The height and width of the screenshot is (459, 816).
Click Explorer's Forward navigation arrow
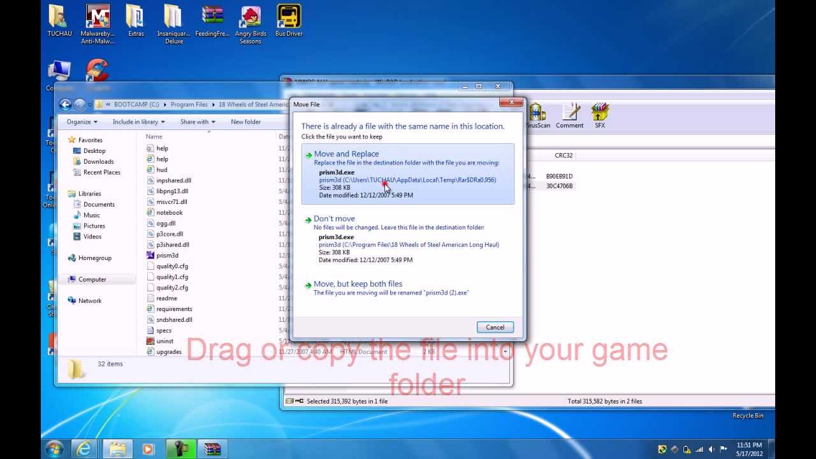tap(80, 105)
